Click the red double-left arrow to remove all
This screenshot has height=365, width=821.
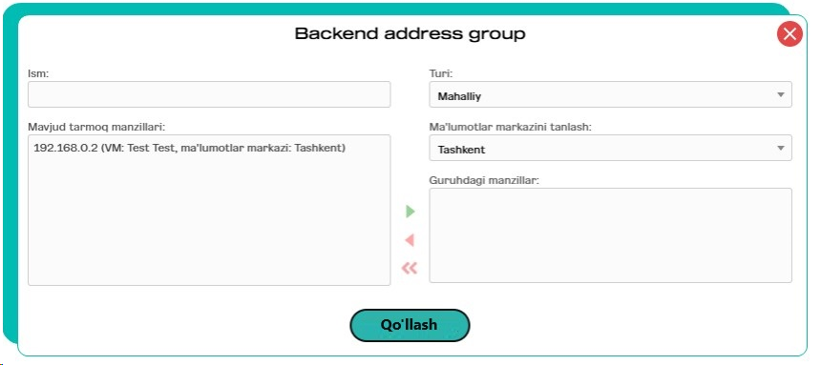pos(410,268)
